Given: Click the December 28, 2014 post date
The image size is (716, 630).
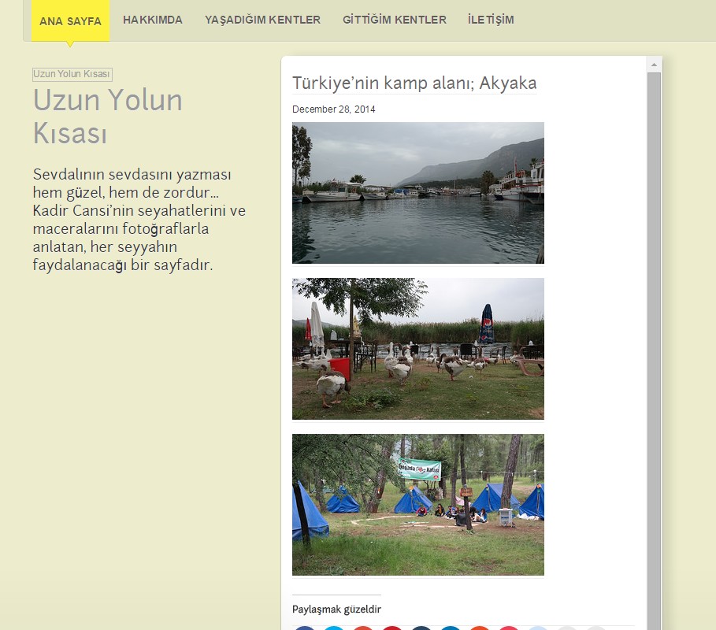Looking at the screenshot, I should 333,109.
